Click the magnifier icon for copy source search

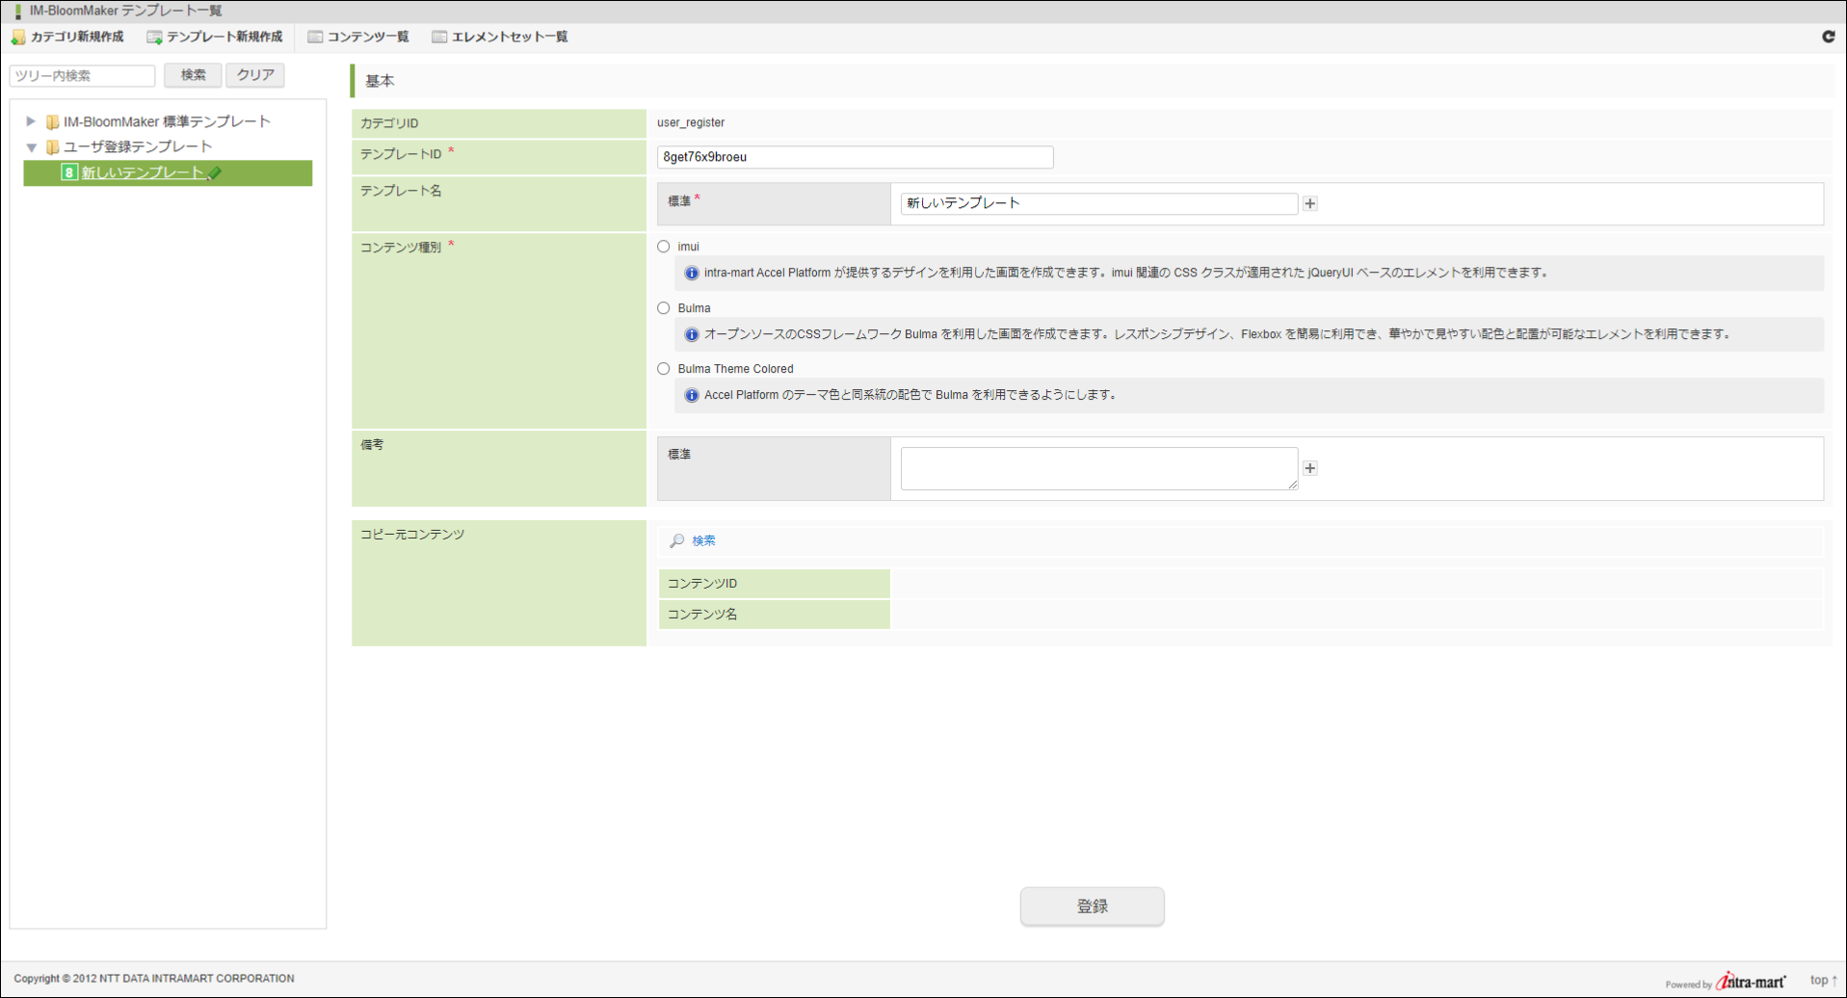[677, 540]
